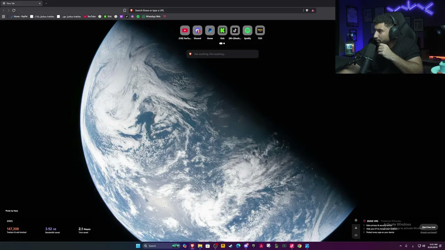Select the Brave Rewards triangle in the widget sidebar

[x=356, y=228]
